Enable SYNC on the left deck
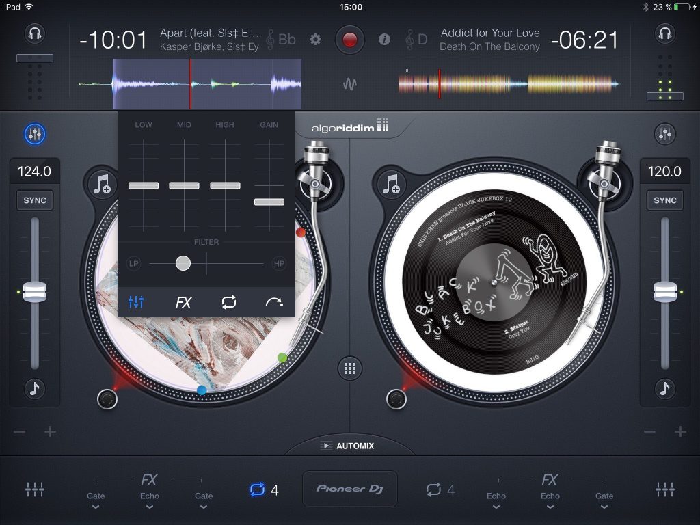The width and height of the screenshot is (700, 525). [x=34, y=200]
